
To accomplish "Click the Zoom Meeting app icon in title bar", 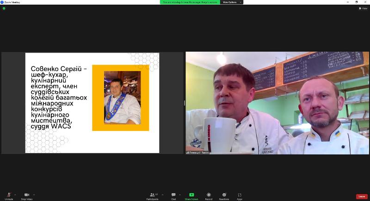I will click(2, 2).
